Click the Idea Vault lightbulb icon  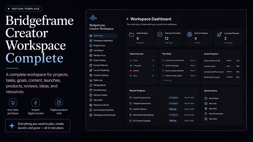click(x=91, y=100)
